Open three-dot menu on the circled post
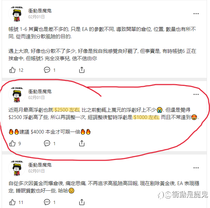210x208 pixels. coord(196,94)
